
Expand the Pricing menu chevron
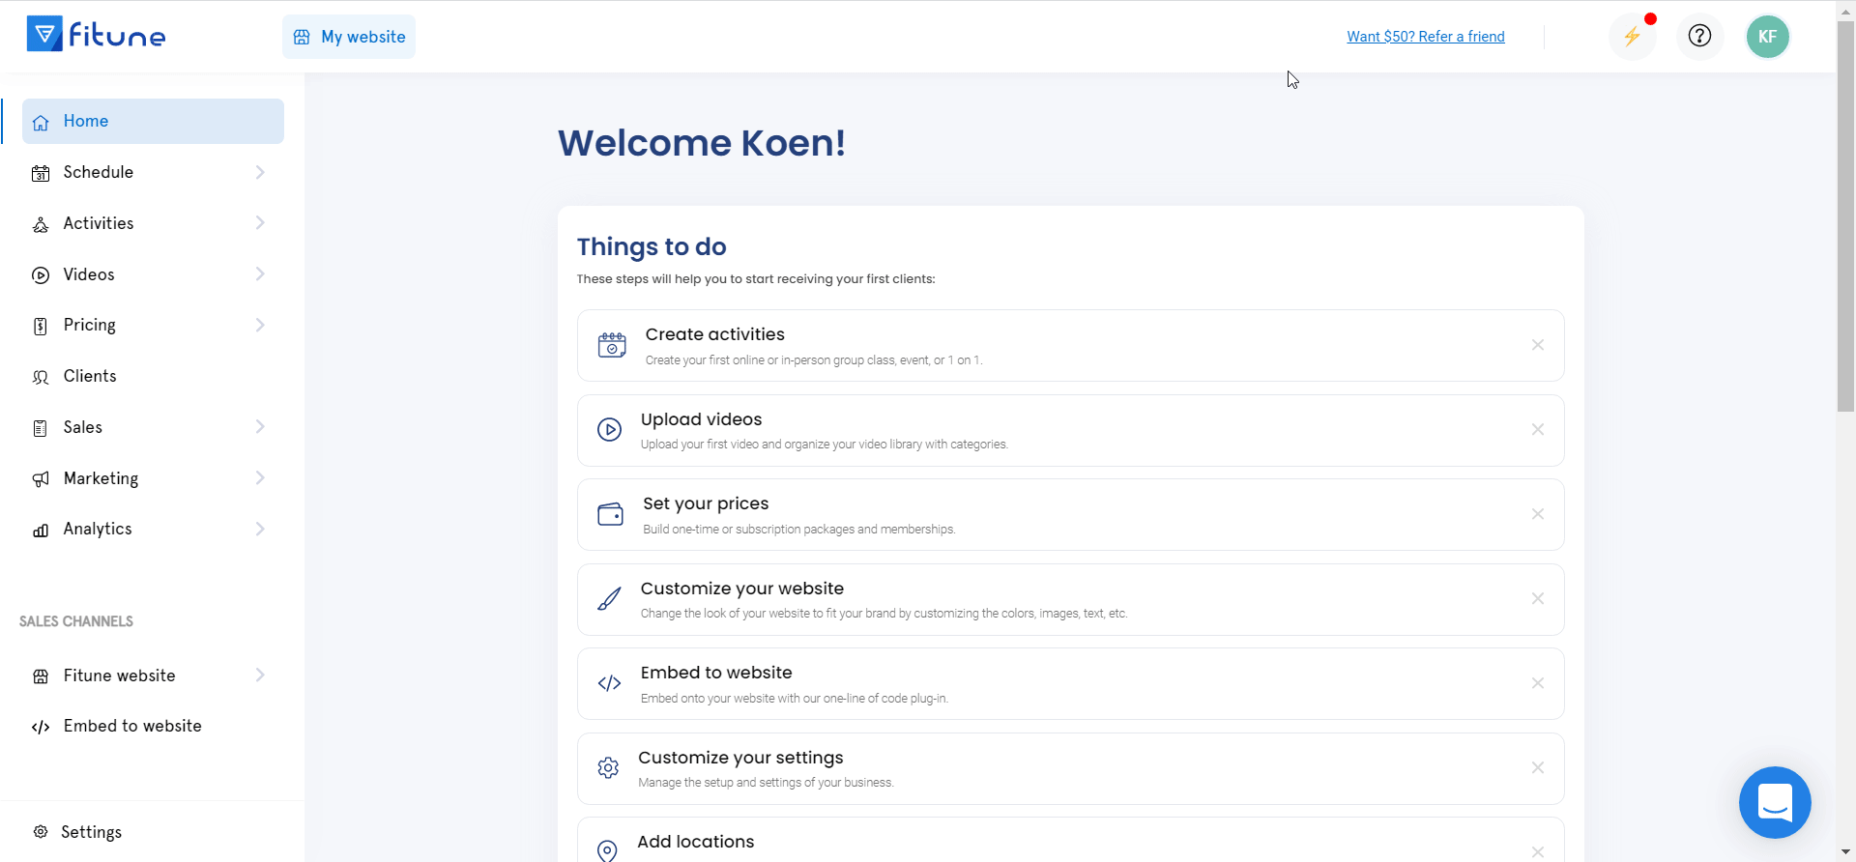coord(260,325)
